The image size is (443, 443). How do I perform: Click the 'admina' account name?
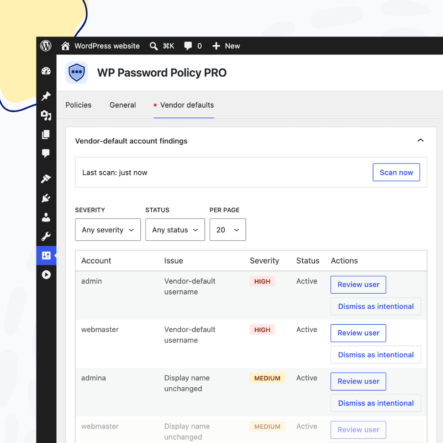94,378
